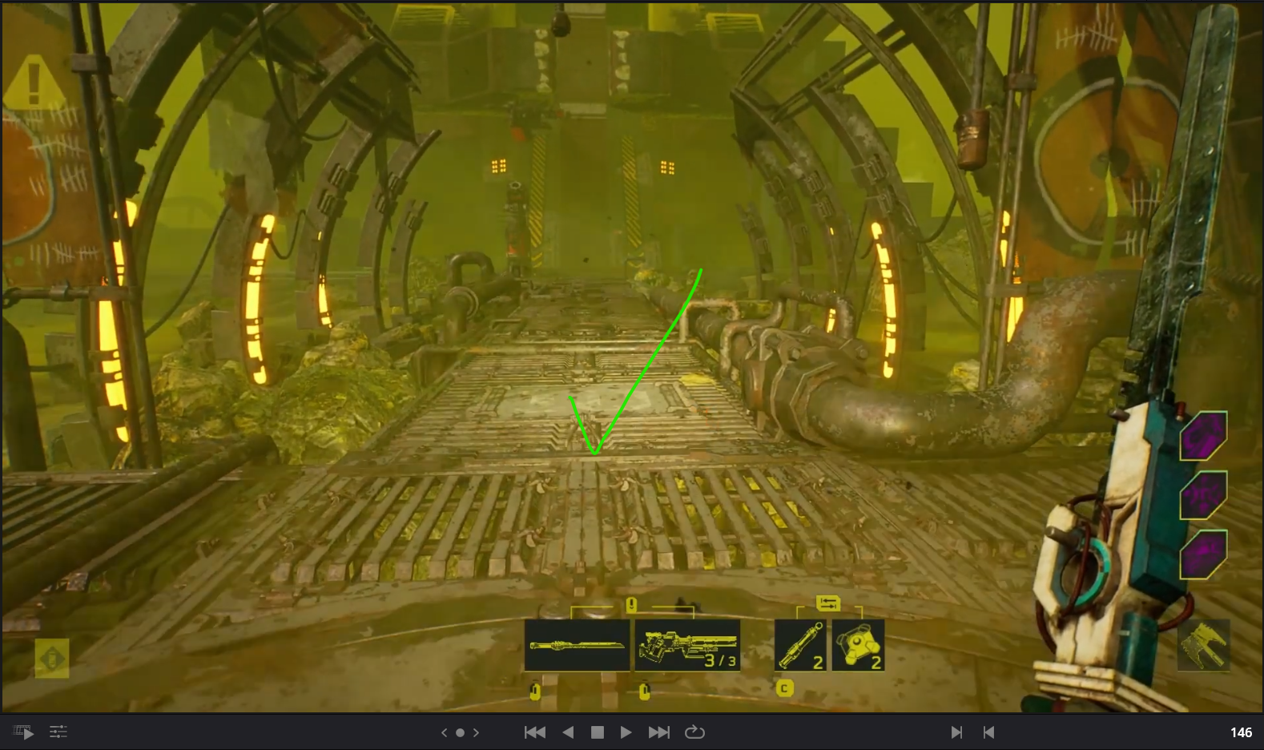Viewport: 1264px width, 750px height.
Task: Click the keyframe dot between arrows
Action: click(x=460, y=732)
